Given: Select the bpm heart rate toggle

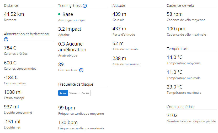Looking at the screenshot, I should [x=63, y=93].
